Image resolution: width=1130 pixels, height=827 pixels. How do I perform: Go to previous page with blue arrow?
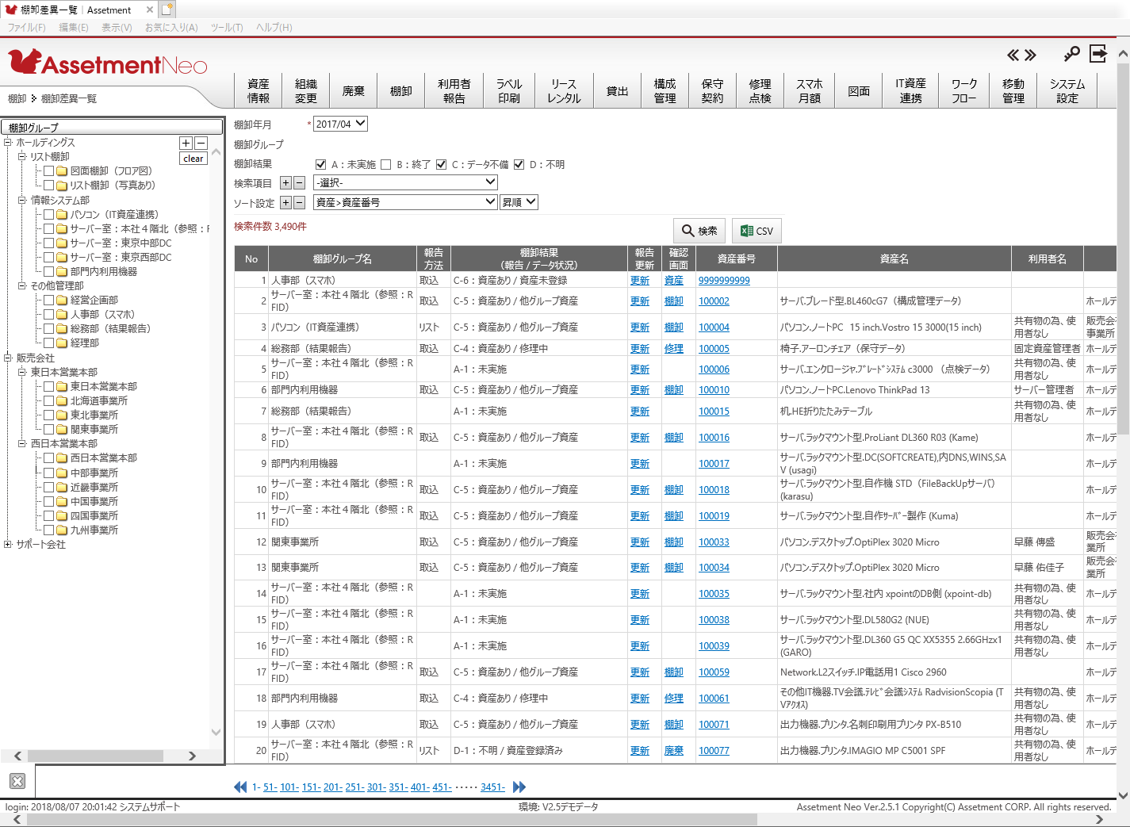pos(240,787)
